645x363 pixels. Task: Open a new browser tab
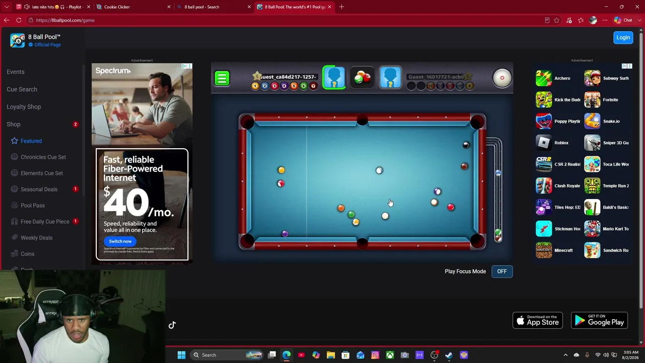pos(342,7)
